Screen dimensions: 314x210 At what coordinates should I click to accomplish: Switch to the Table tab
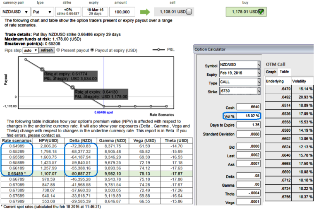click(285, 72)
